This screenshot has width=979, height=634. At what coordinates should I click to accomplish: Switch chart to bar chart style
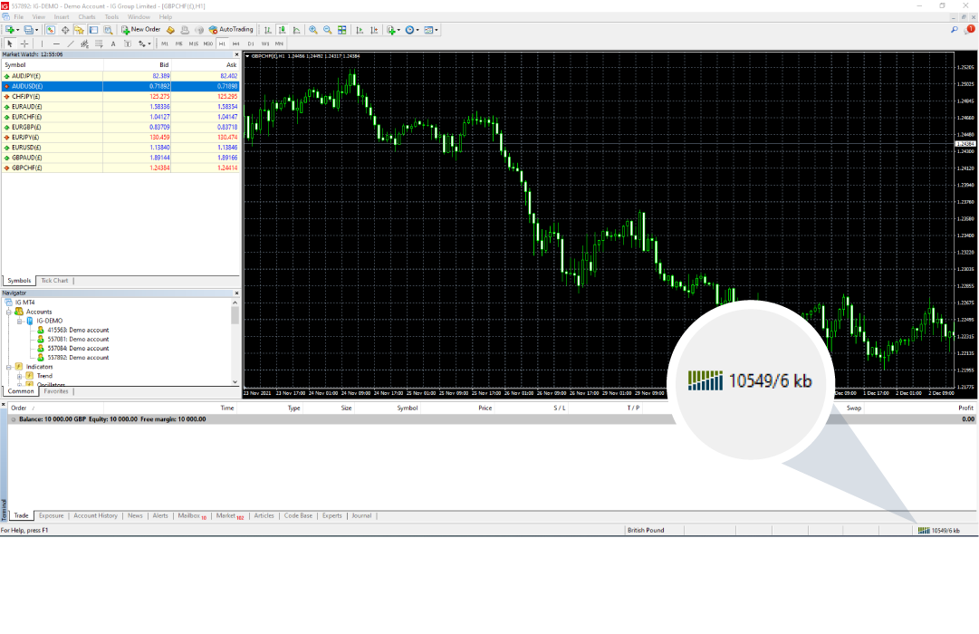coord(268,29)
